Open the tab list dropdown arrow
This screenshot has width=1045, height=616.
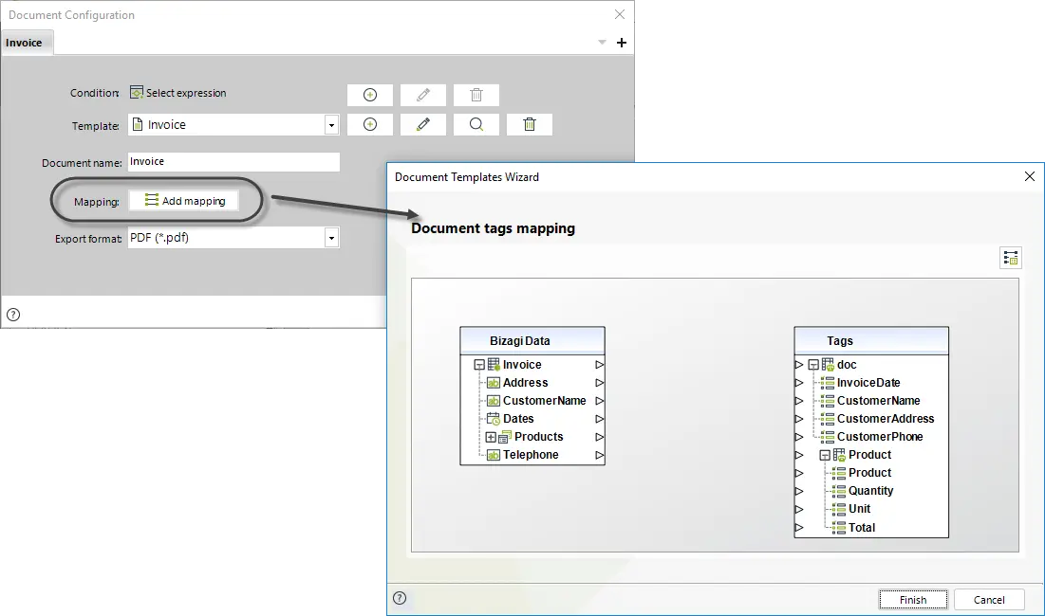(602, 43)
